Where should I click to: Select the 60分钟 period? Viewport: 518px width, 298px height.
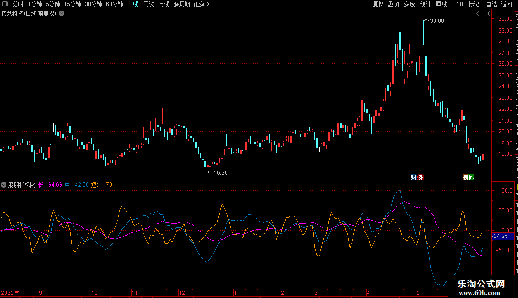(115, 4)
